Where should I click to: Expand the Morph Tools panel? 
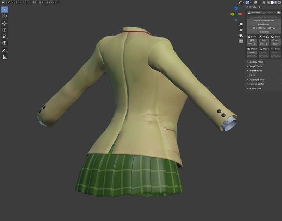(x=256, y=66)
